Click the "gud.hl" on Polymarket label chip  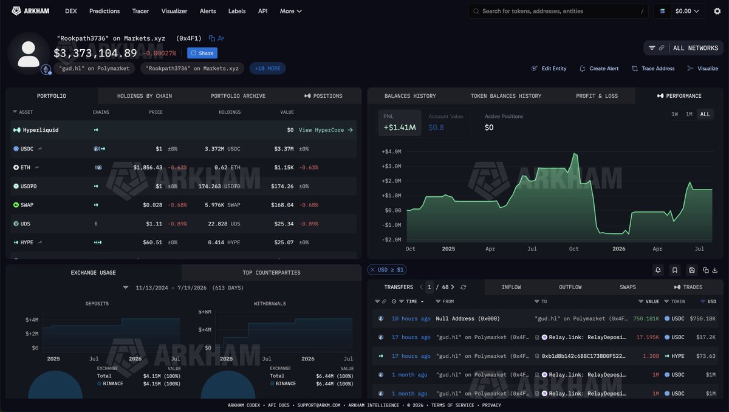pos(94,69)
